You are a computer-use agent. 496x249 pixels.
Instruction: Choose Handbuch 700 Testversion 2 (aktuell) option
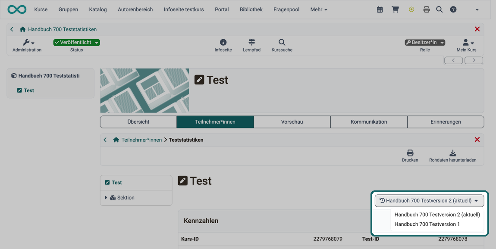coord(437,215)
